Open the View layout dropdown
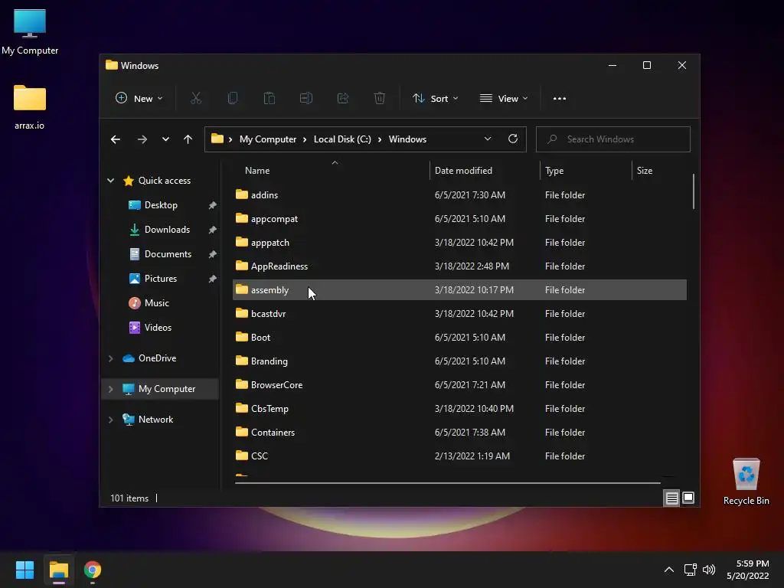This screenshot has height=588, width=784. [x=504, y=99]
